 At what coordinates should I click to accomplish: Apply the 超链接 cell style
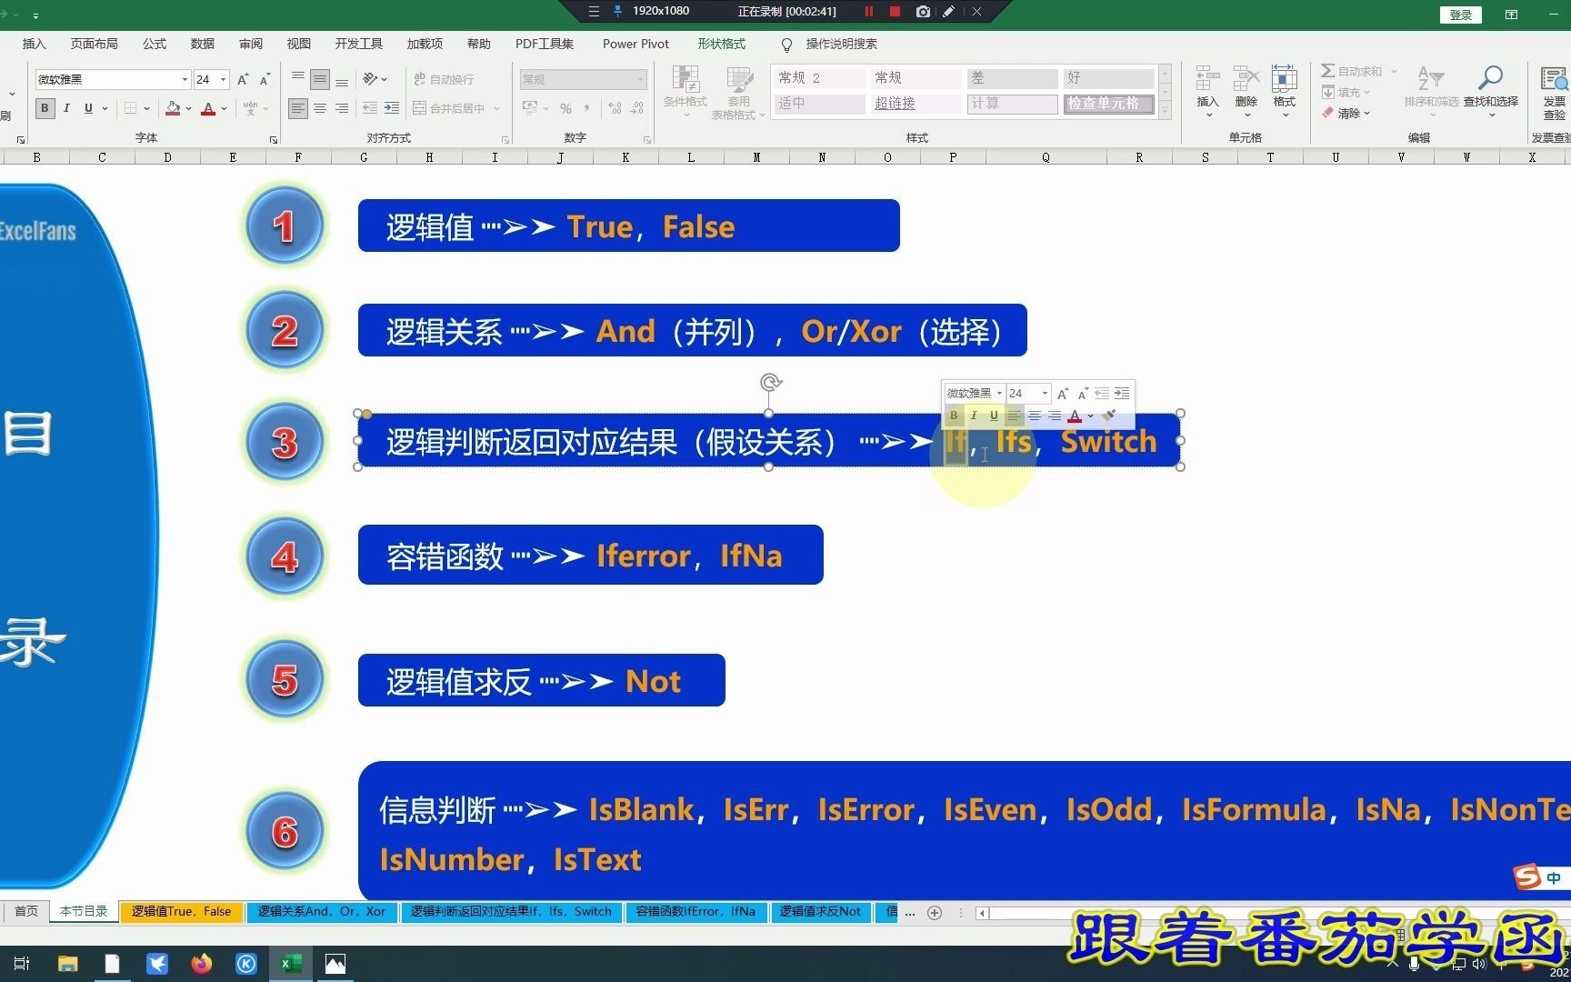[x=916, y=104]
